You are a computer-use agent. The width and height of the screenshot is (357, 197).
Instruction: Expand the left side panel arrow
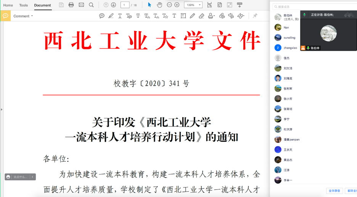click(2, 110)
